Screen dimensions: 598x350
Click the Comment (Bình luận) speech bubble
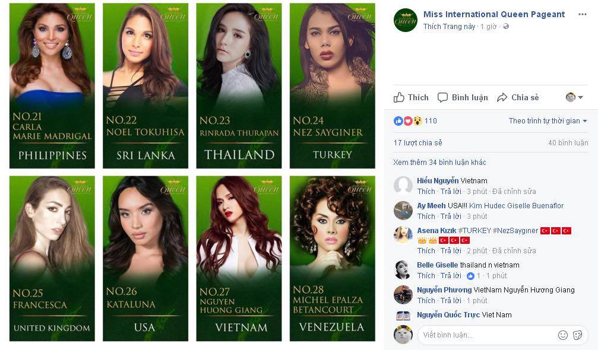442,97
